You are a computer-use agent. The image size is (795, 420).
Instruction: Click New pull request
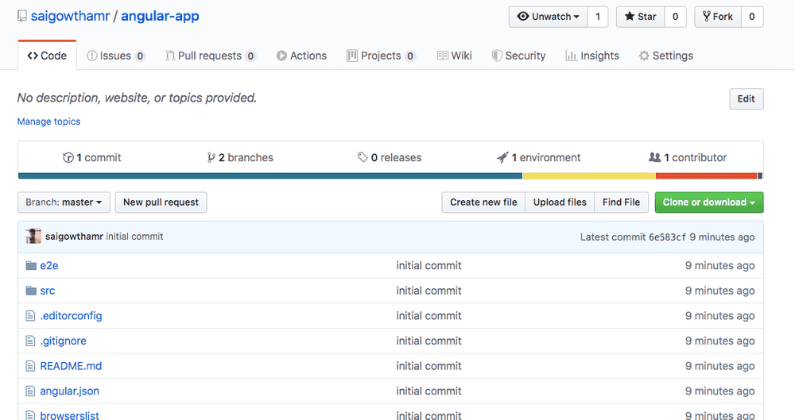click(161, 202)
